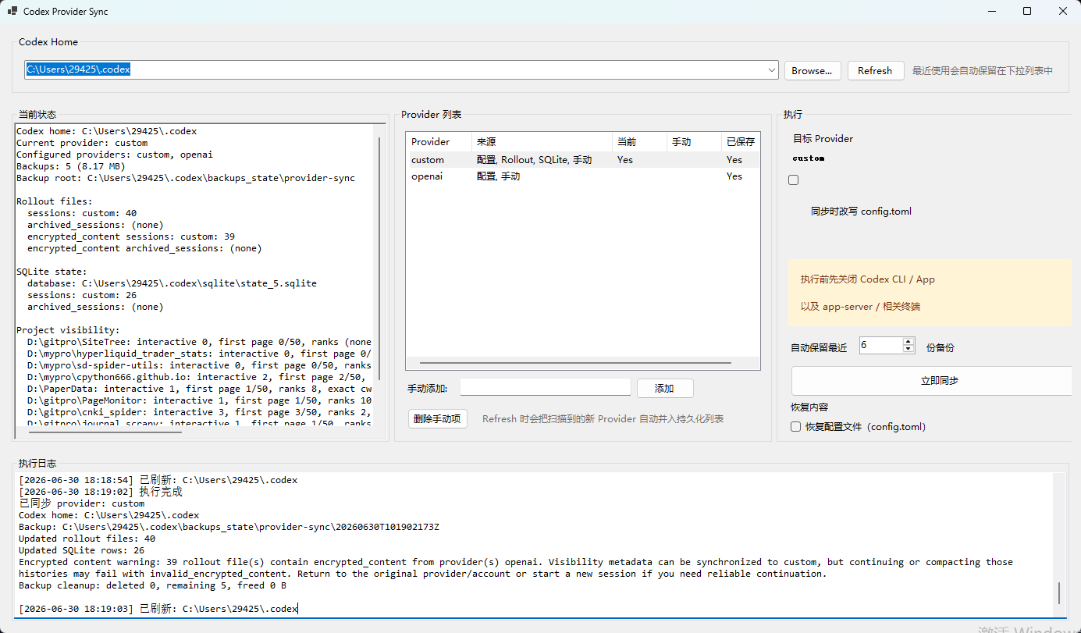Click the 'Backups: 5 (8.17 MB)' line
The width and height of the screenshot is (1081, 633).
click(71, 166)
